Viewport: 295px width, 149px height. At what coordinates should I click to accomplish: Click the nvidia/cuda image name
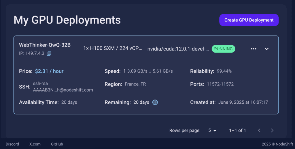[178, 49]
